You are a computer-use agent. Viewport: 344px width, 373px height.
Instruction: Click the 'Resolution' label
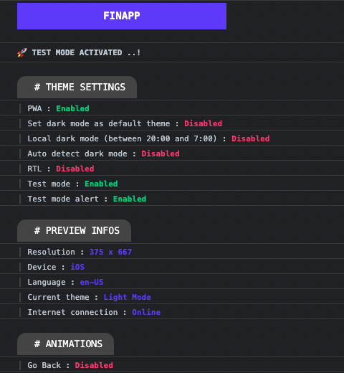coord(51,252)
